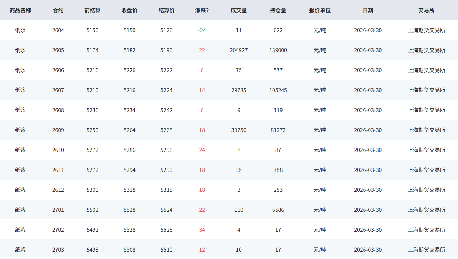
Task: Click the date in the 2703 row
Action: click(368, 250)
